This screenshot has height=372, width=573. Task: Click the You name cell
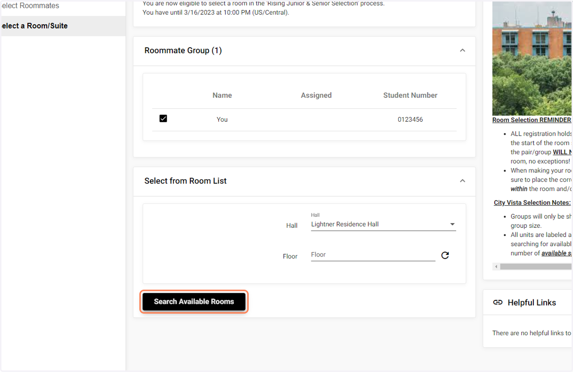tap(222, 119)
